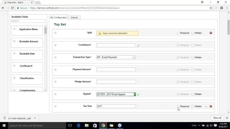Reload the page in Chrome
Viewport: 230px width, 129px height.
coord(13,8)
